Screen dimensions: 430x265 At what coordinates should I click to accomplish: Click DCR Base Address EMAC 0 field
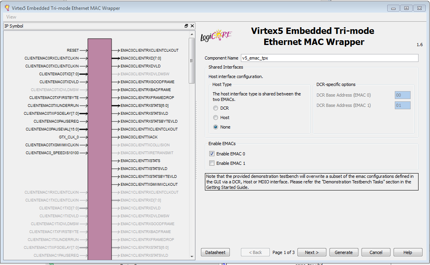tap(403, 95)
